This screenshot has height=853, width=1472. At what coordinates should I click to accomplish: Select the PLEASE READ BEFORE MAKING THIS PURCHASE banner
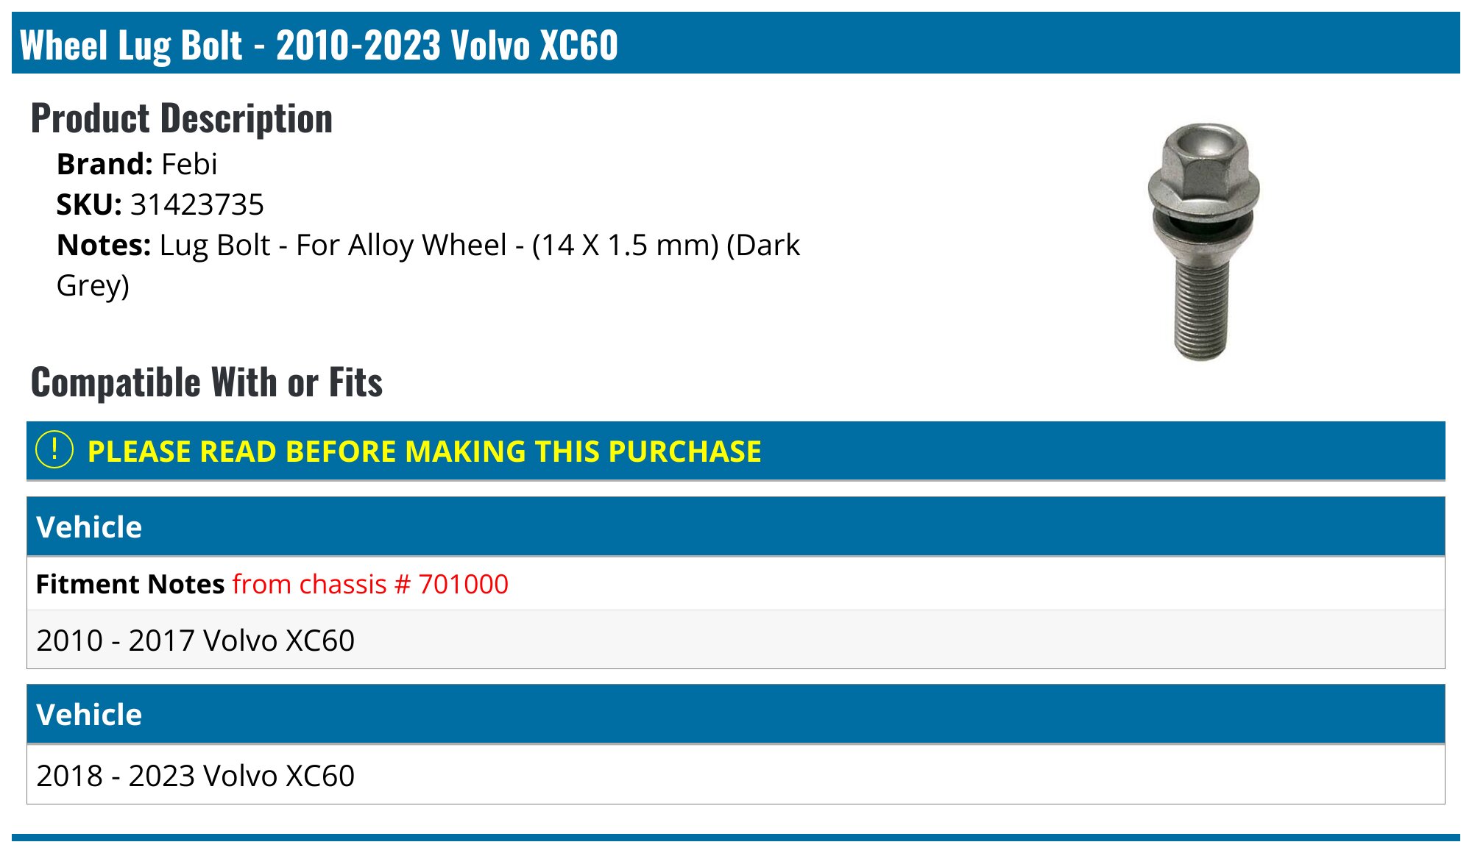(736, 451)
